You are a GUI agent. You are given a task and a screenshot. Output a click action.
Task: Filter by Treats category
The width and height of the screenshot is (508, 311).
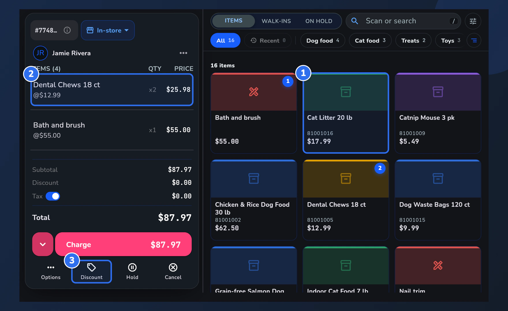[x=413, y=41]
